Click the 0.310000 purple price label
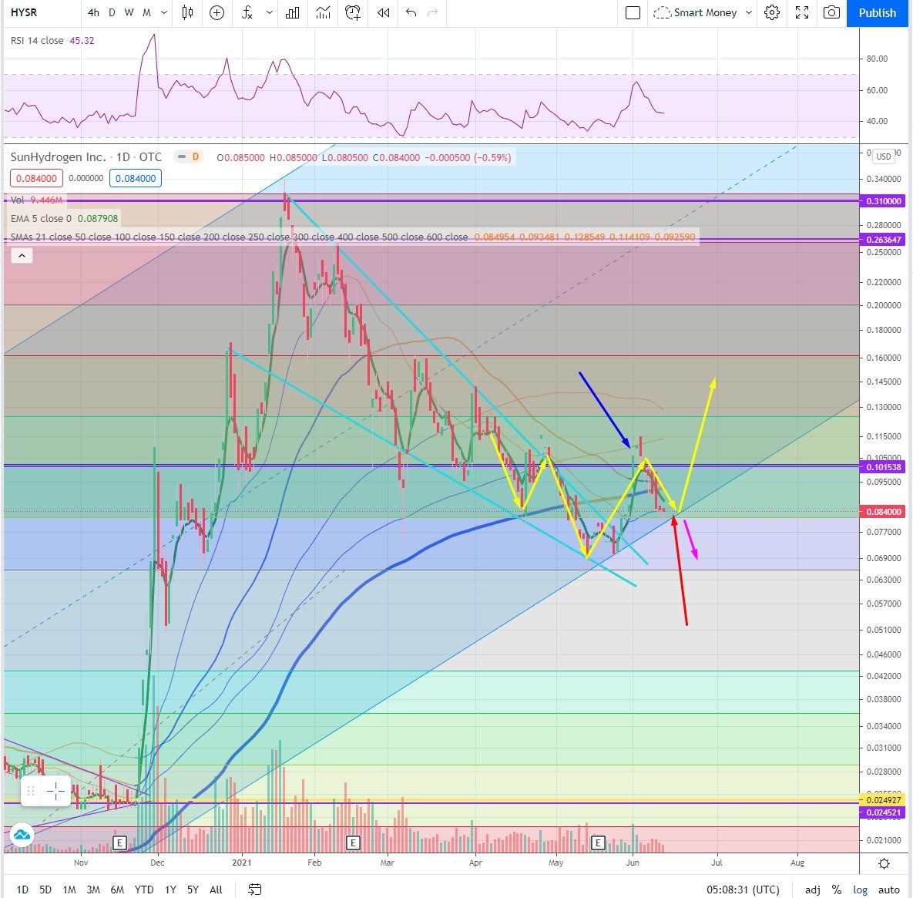 (883, 201)
